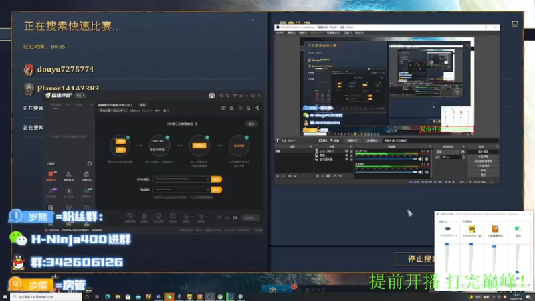Reveal the stream key with eye icon
Viewport: 535px width, 301px height.
(x=208, y=190)
